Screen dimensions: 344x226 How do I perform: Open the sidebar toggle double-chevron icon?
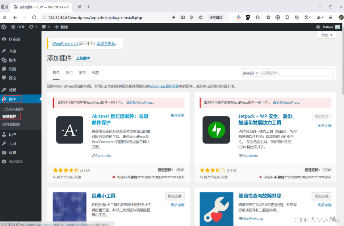(x=5, y=17)
